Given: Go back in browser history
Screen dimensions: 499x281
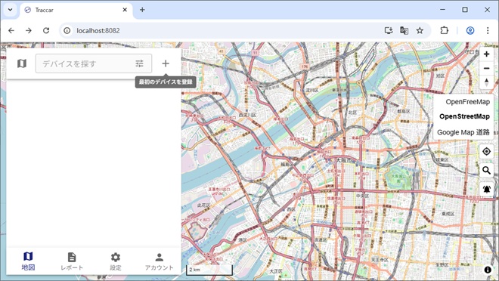Looking at the screenshot, I should (x=11, y=30).
